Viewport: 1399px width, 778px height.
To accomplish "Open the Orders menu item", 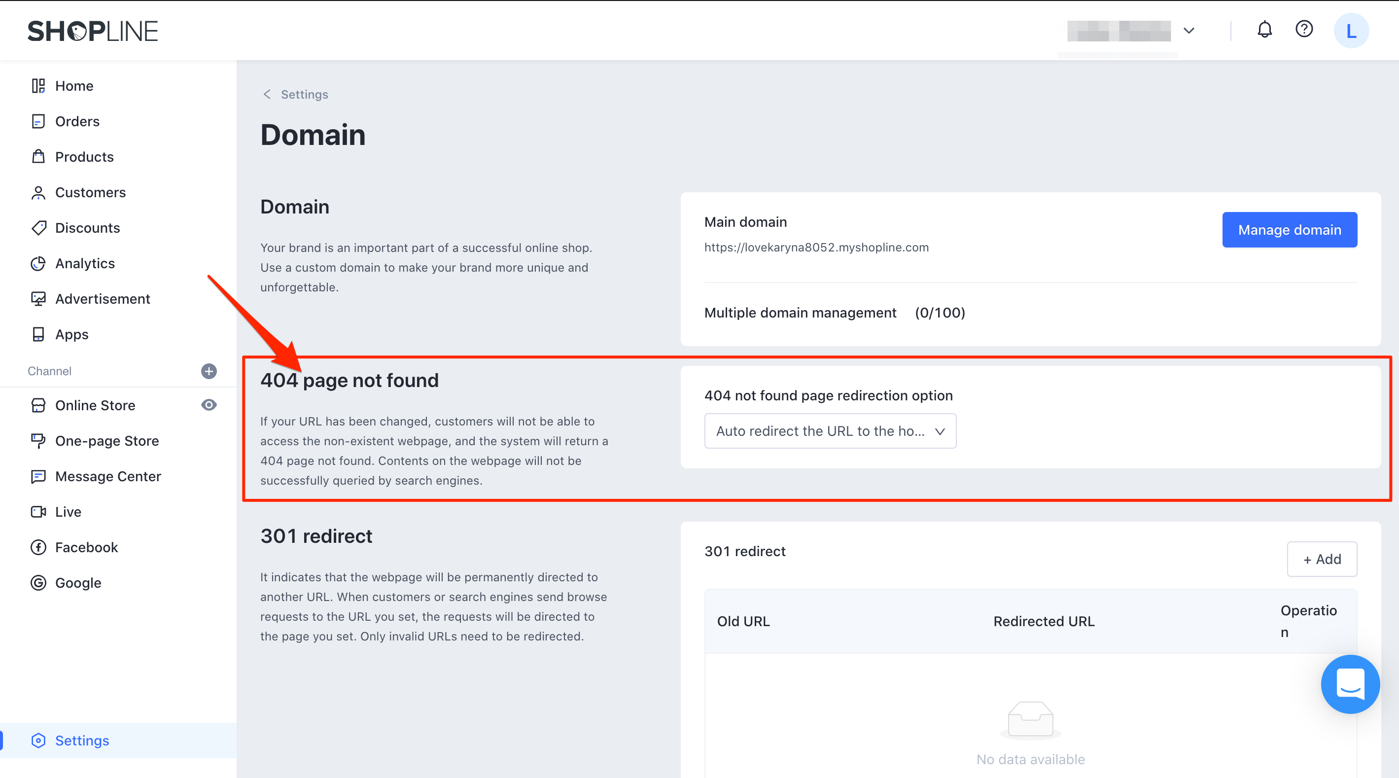I will point(77,121).
